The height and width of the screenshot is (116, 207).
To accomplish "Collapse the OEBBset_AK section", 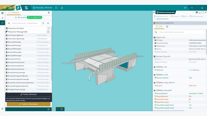I will 160,67.
